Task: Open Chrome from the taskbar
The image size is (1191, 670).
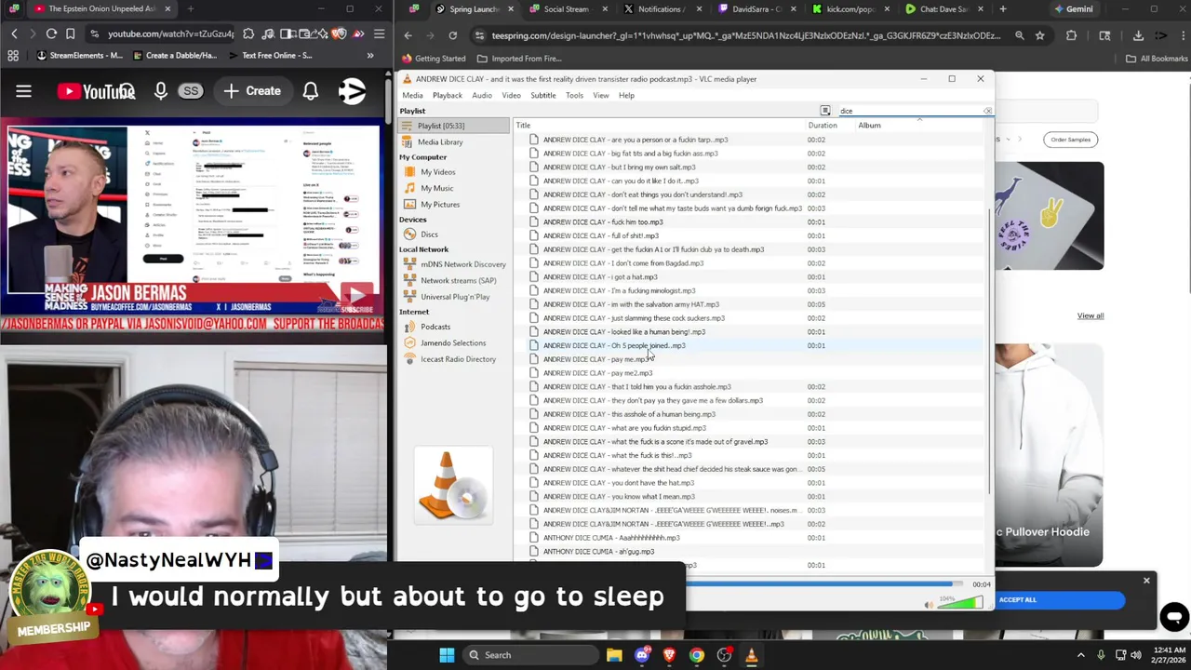Action: [x=696, y=655]
